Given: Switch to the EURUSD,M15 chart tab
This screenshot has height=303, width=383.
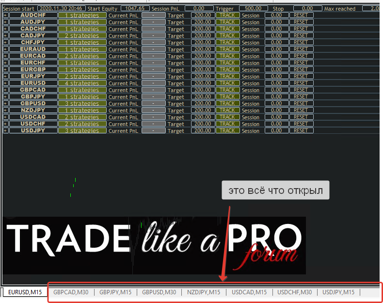Looking at the screenshot, I should [25, 292].
